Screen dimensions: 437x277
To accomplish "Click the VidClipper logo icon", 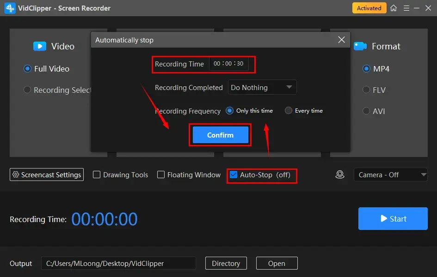I will pos(9,8).
